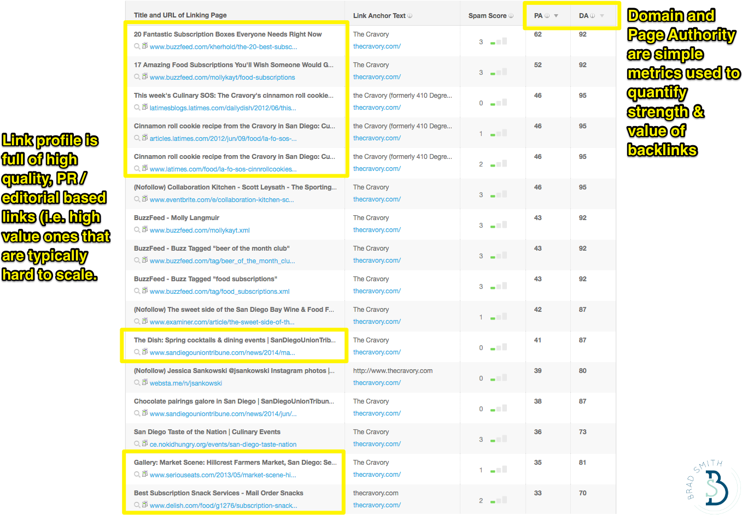Click title 'Best Subscription Snack Services - Mail Order Snacks'

point(219,493)
